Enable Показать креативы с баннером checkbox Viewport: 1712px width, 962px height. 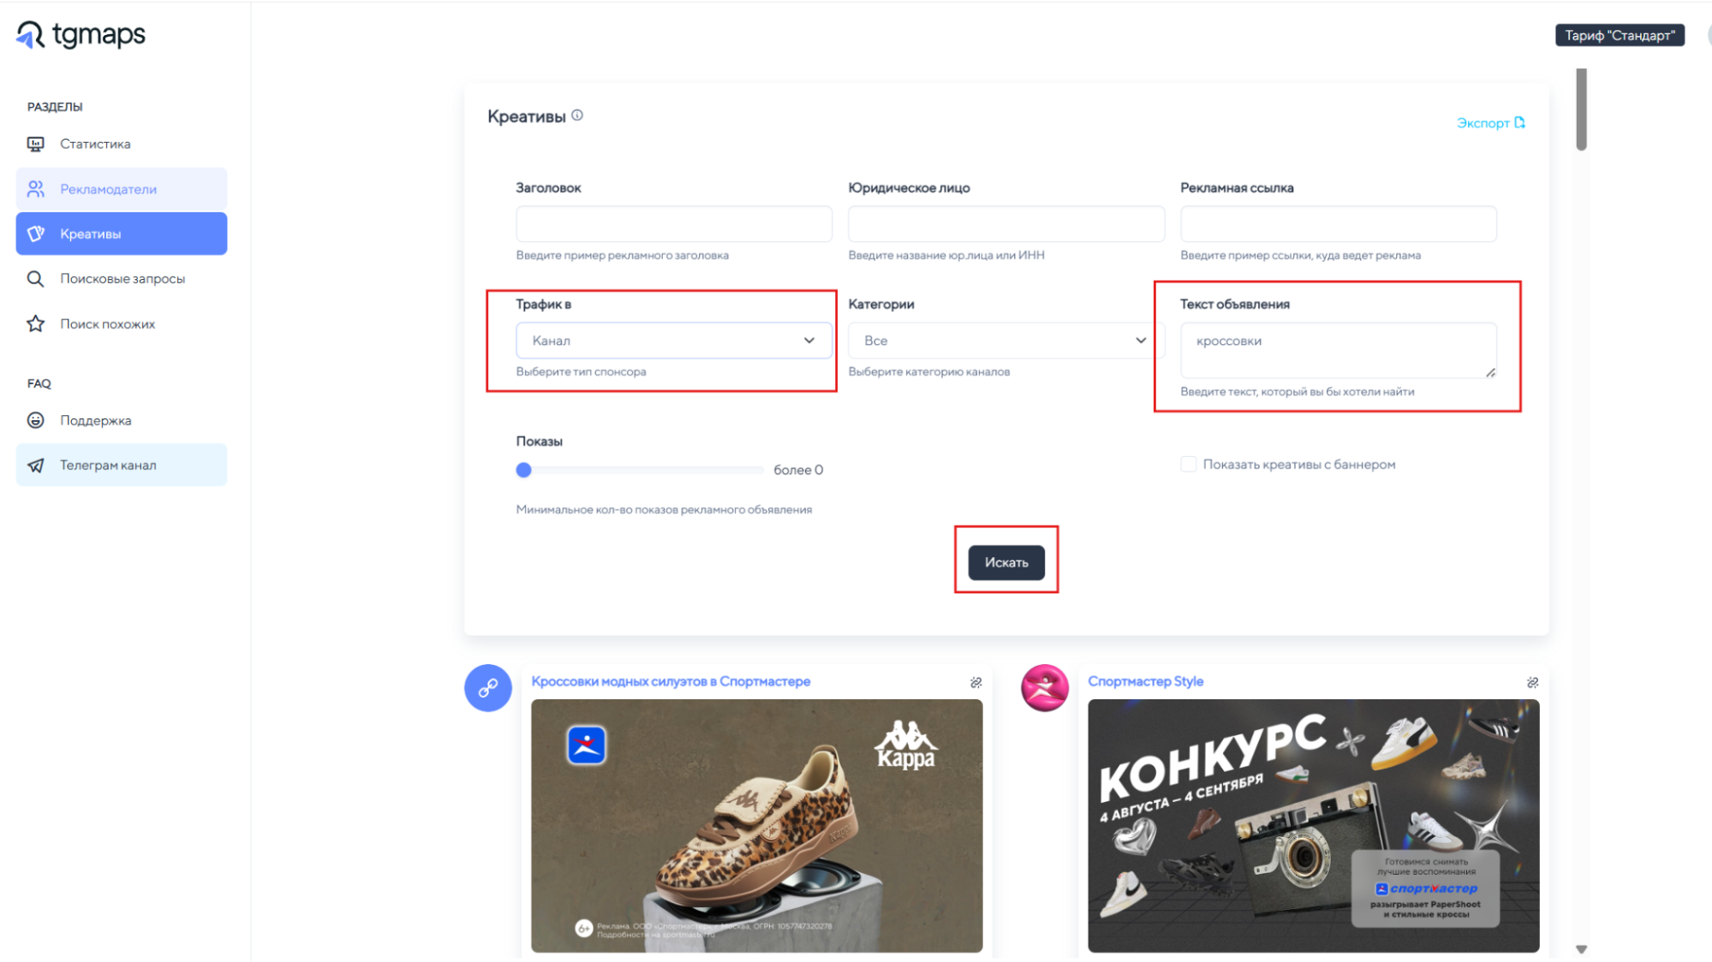[1188, 464]
